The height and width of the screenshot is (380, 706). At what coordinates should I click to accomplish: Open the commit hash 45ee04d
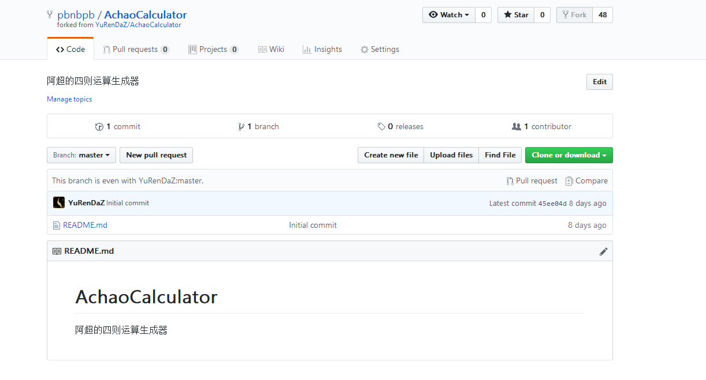(552, 204)
